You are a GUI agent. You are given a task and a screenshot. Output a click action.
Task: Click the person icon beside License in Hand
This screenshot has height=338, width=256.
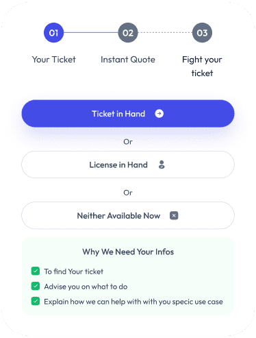pos(162,165)
